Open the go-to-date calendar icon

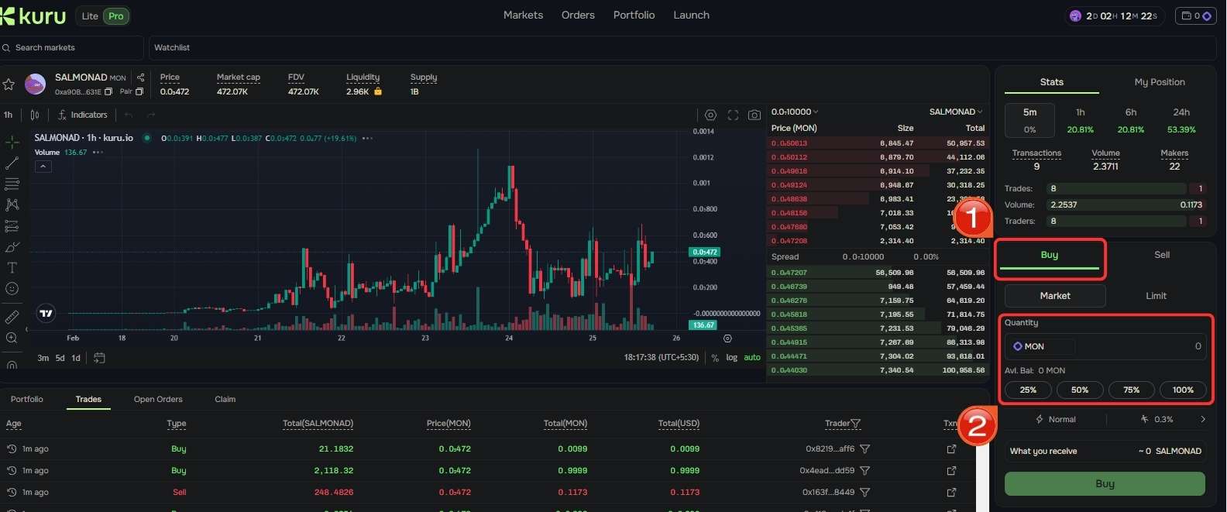click(99, 358)
